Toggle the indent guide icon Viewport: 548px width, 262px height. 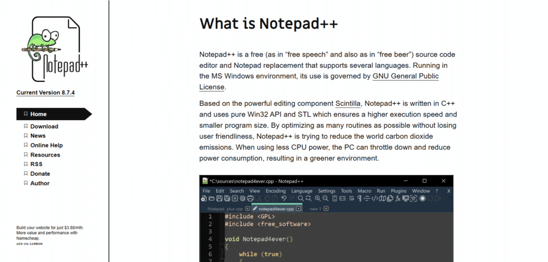click(x=367, y=198)
